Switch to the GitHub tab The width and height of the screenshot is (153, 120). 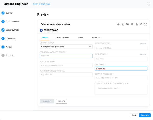coord(45,37)
